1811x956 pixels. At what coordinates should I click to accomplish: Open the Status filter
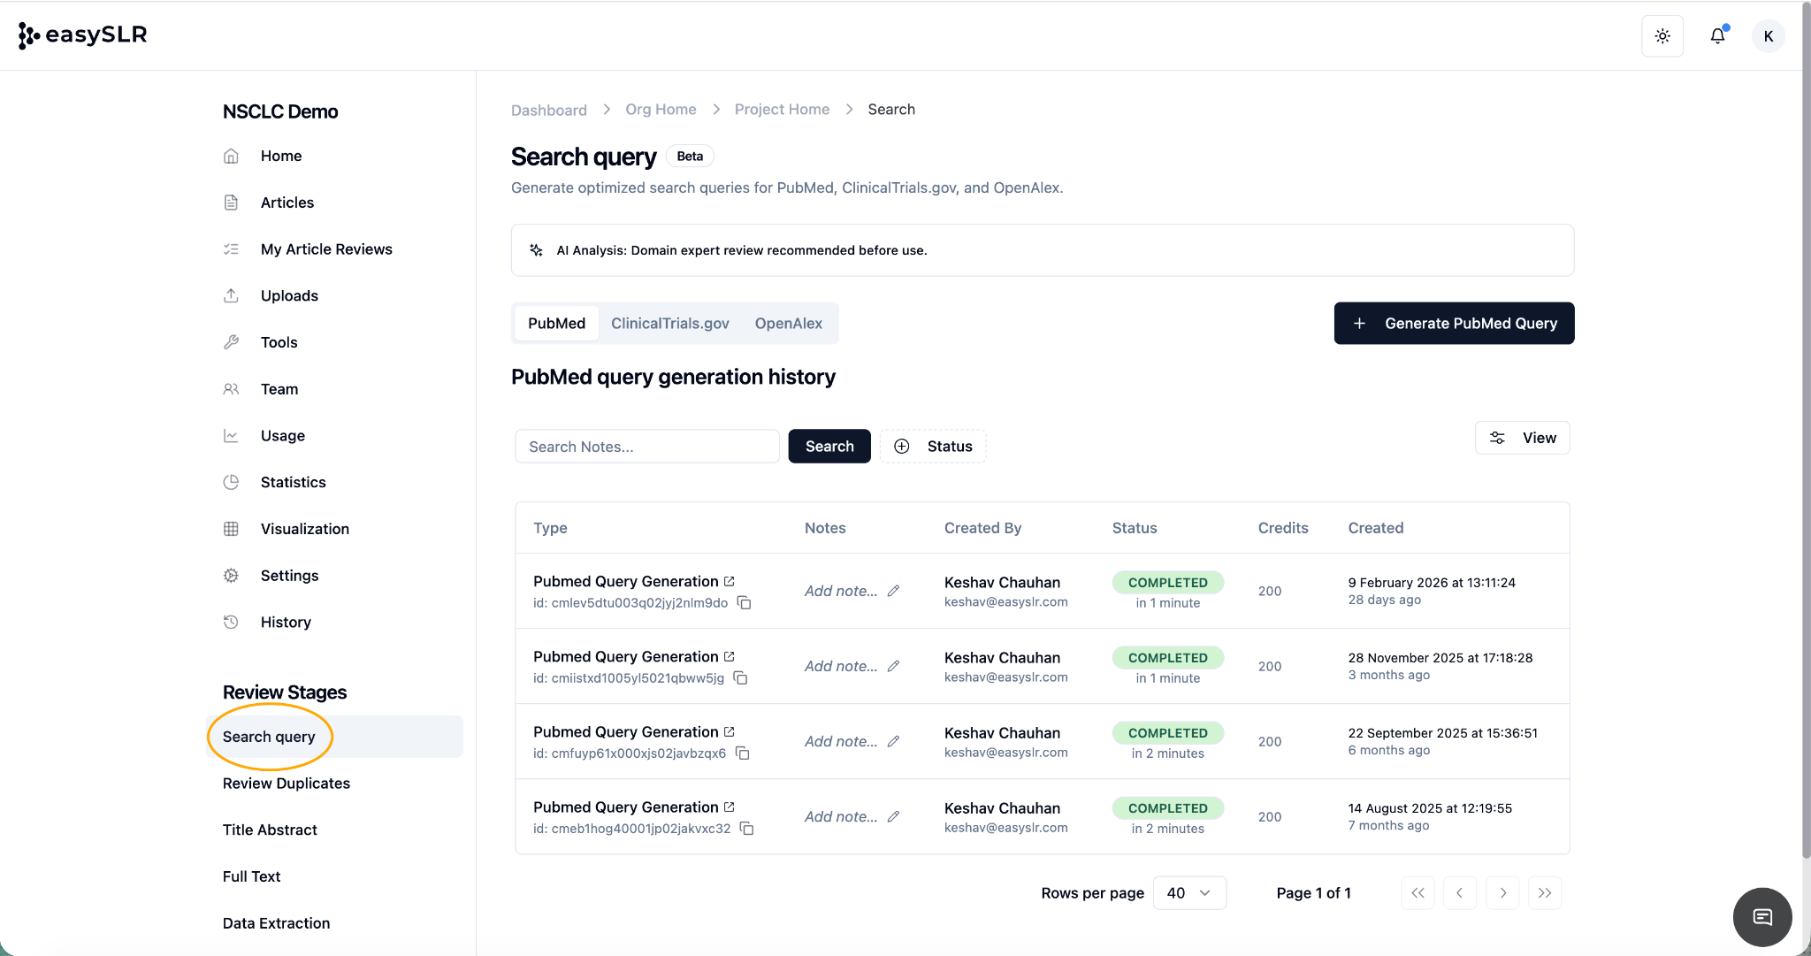point(933,447)
